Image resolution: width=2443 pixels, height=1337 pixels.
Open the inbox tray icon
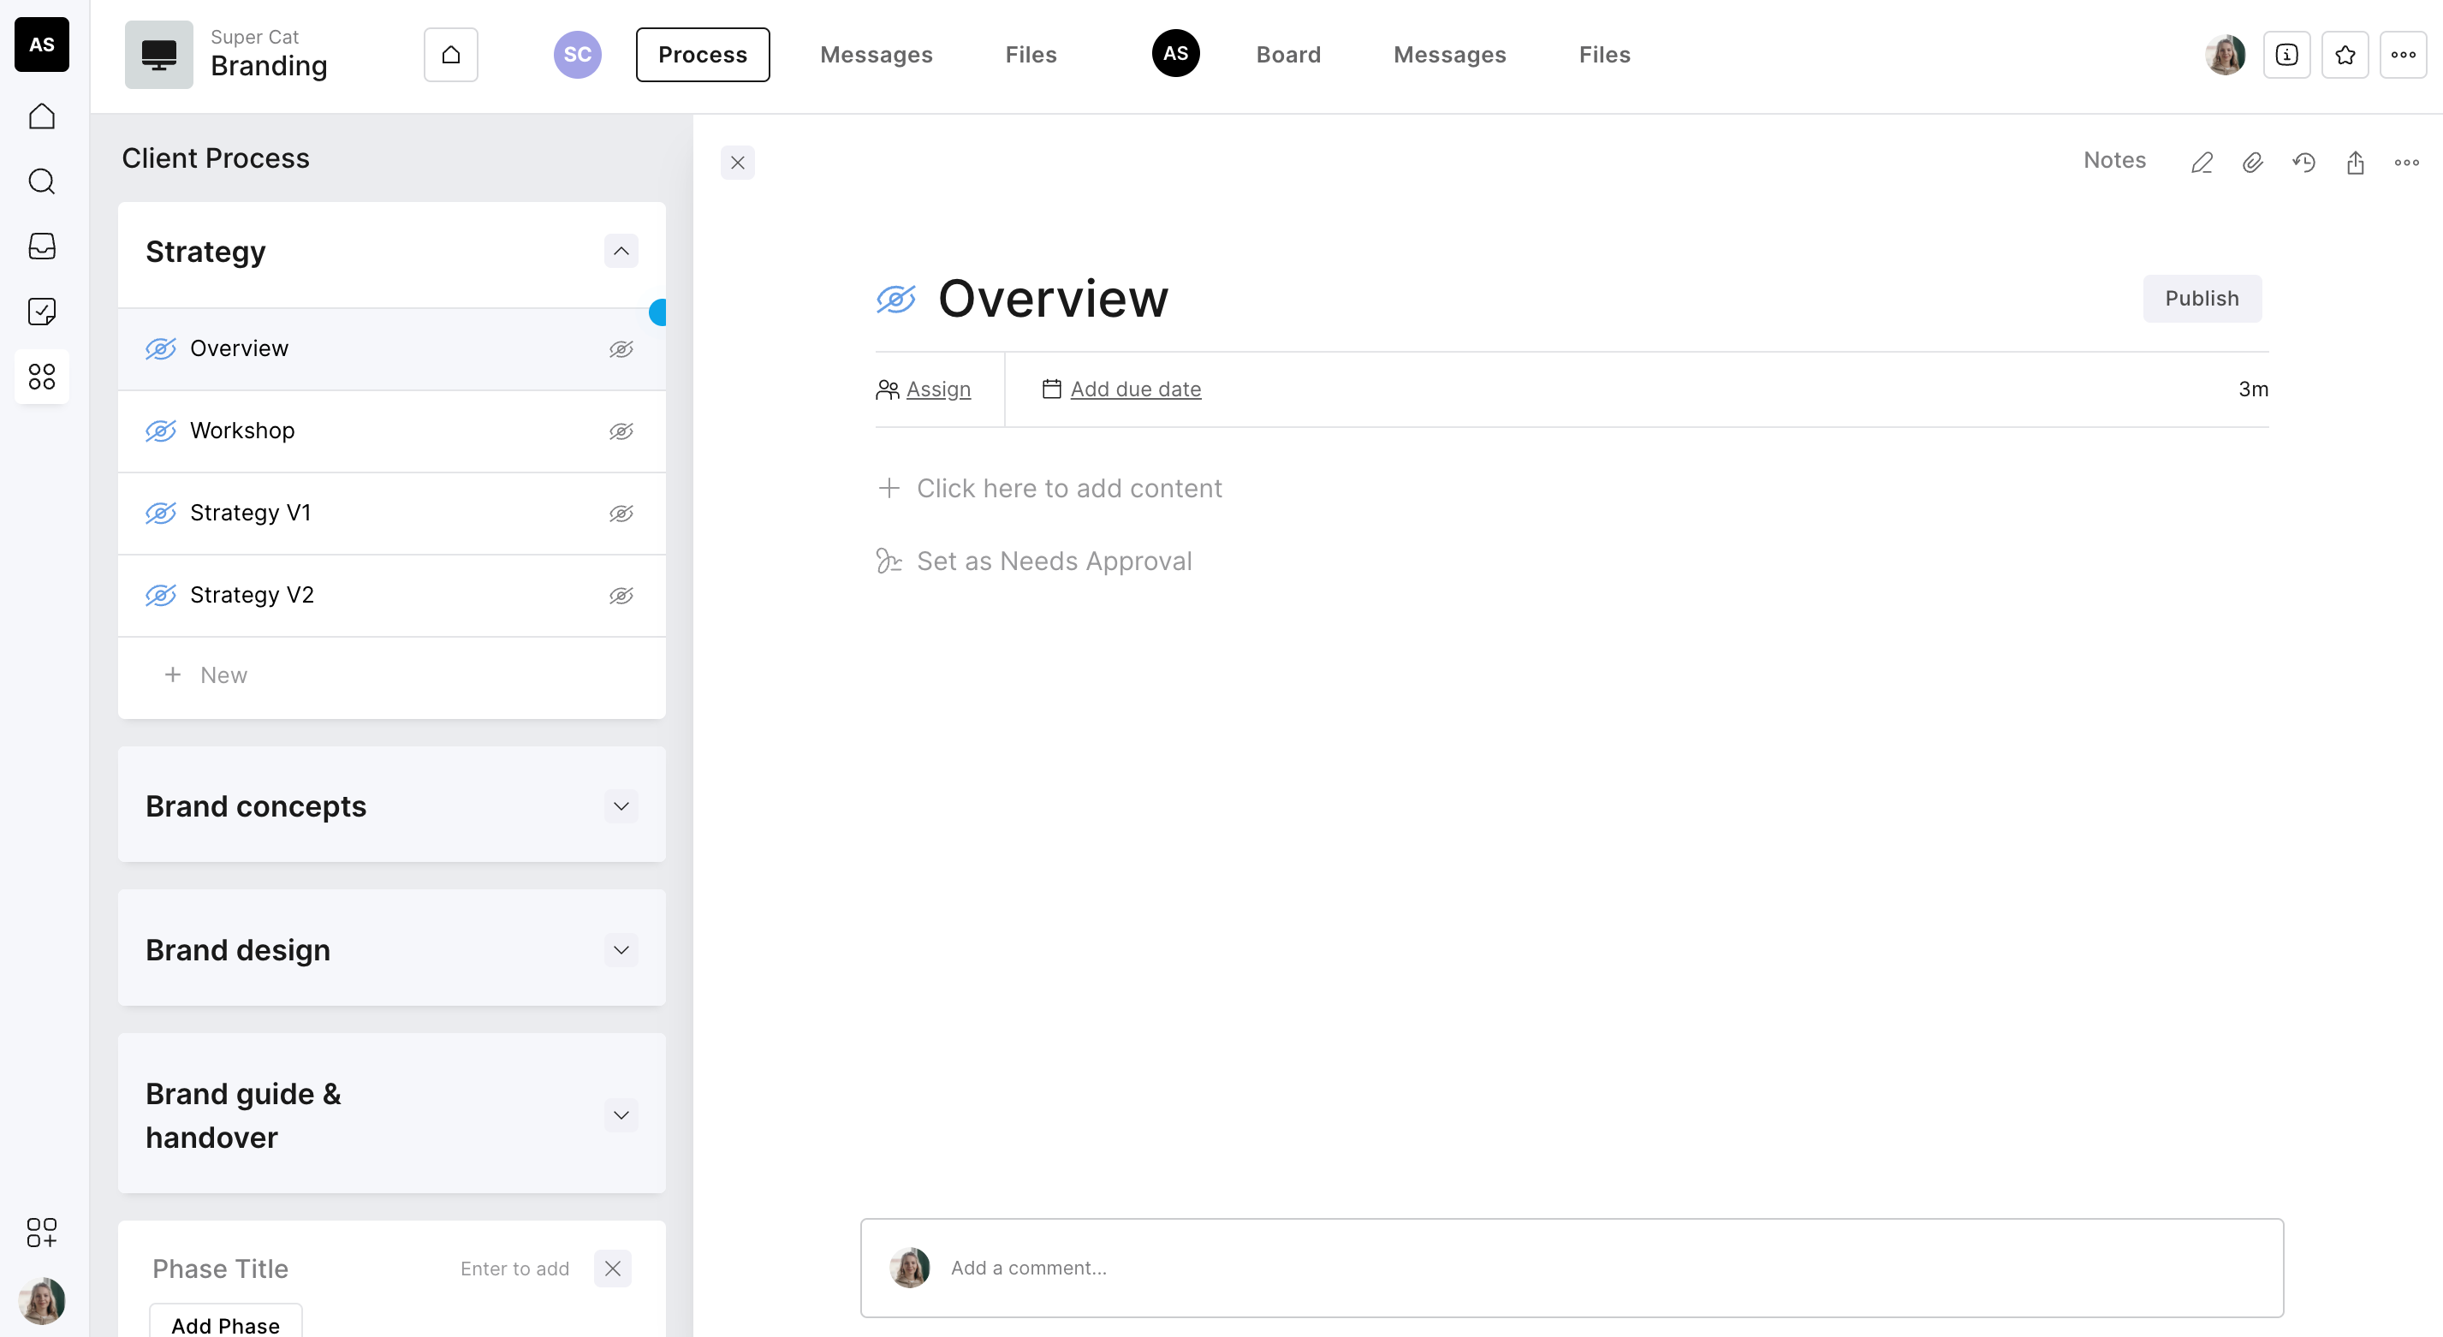(42, 247)
